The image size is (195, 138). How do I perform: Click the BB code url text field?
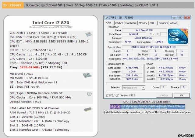point(147,112)
